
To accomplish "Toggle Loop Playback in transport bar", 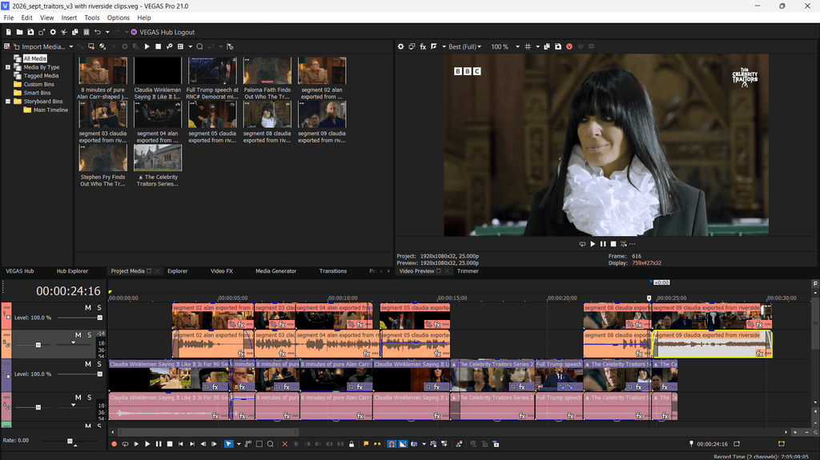I will pos(125,444).
